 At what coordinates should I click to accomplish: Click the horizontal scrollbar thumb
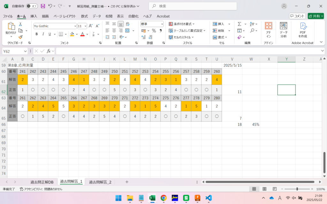tap(260, 182)
